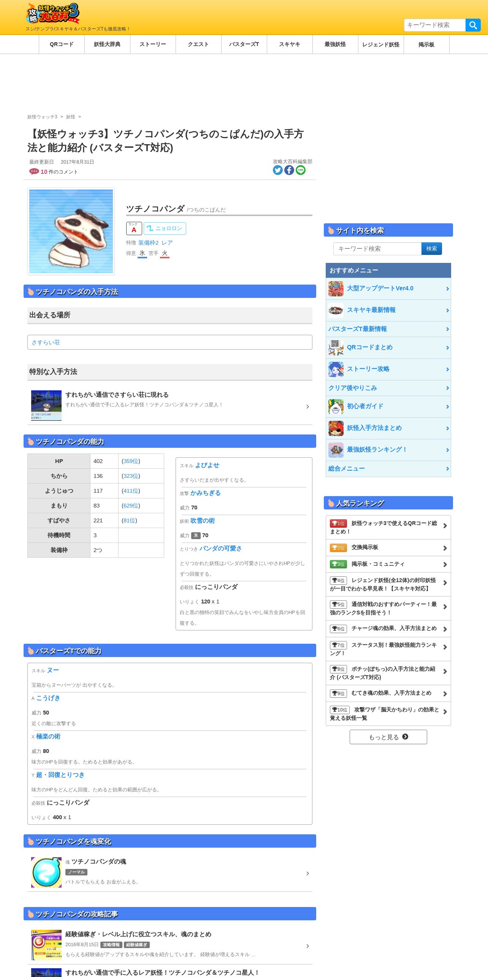Open the 装備枠2 trait link
The image size is (488, 977).
tap(148, 243)
